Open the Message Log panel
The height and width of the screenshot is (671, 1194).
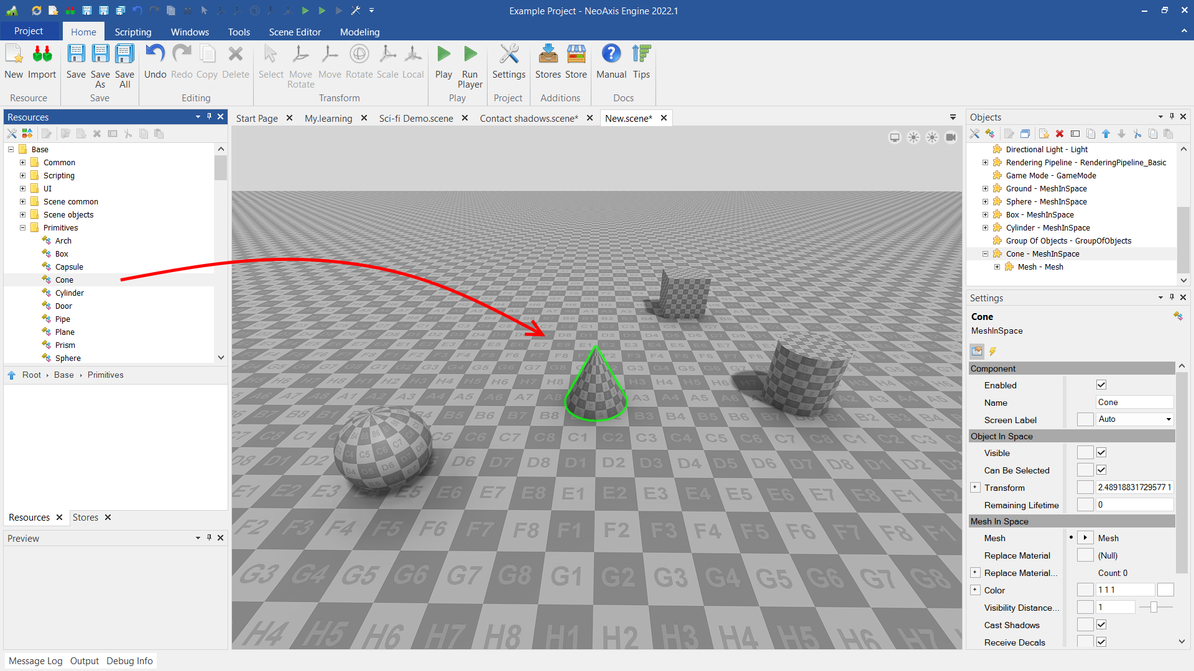click(x=35, y=661)
